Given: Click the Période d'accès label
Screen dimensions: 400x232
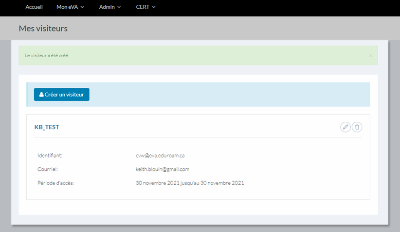Looking at the screenshot, I should pos(55,183).
